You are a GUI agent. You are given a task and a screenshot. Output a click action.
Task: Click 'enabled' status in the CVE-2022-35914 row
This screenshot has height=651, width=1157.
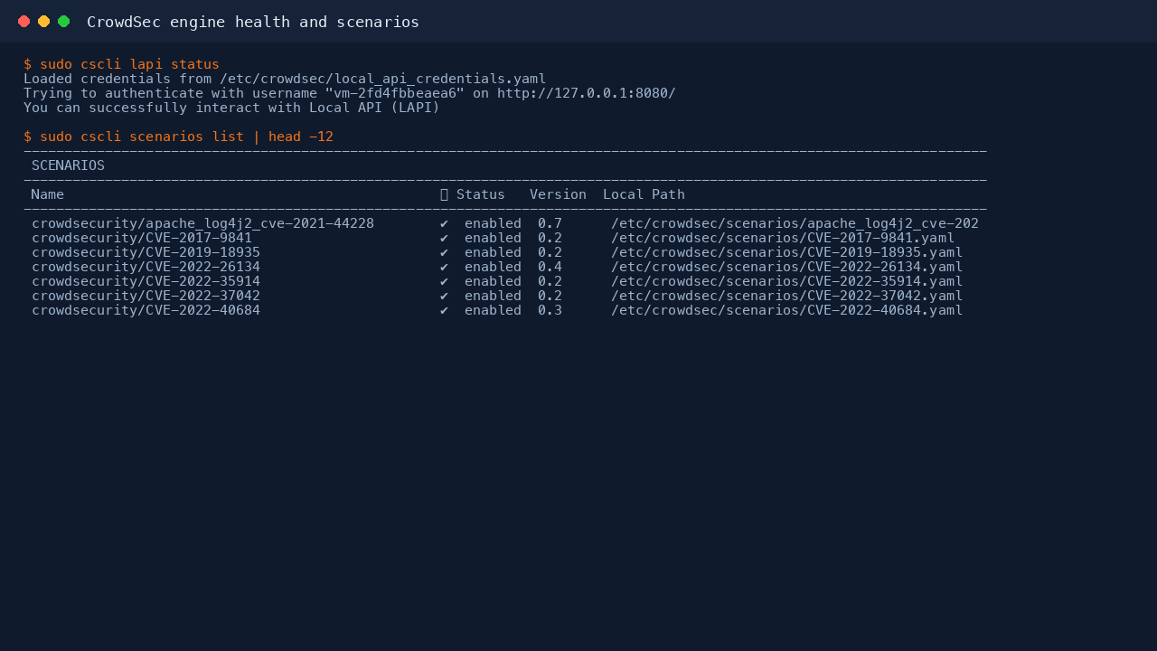coord(493,281)
